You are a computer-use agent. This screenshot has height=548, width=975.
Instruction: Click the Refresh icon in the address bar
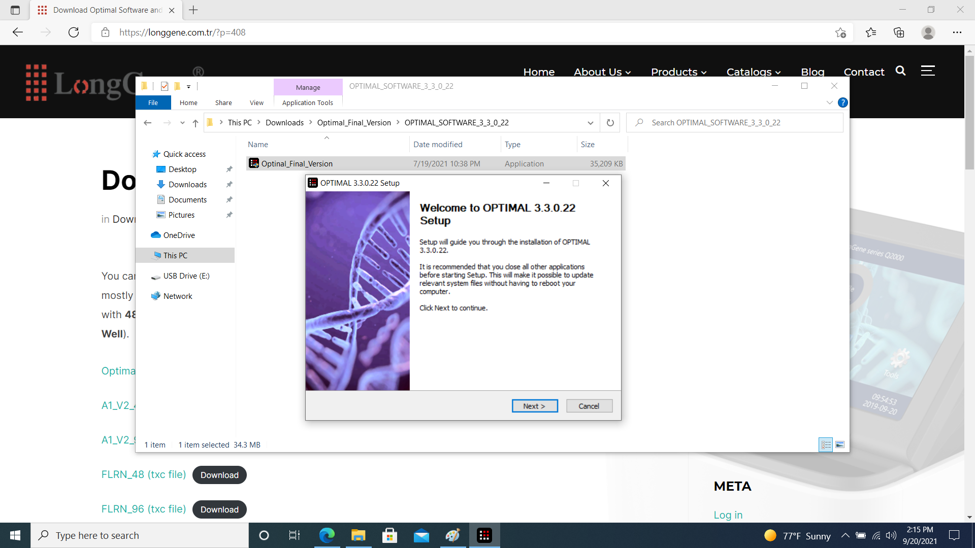pos(610,122)
